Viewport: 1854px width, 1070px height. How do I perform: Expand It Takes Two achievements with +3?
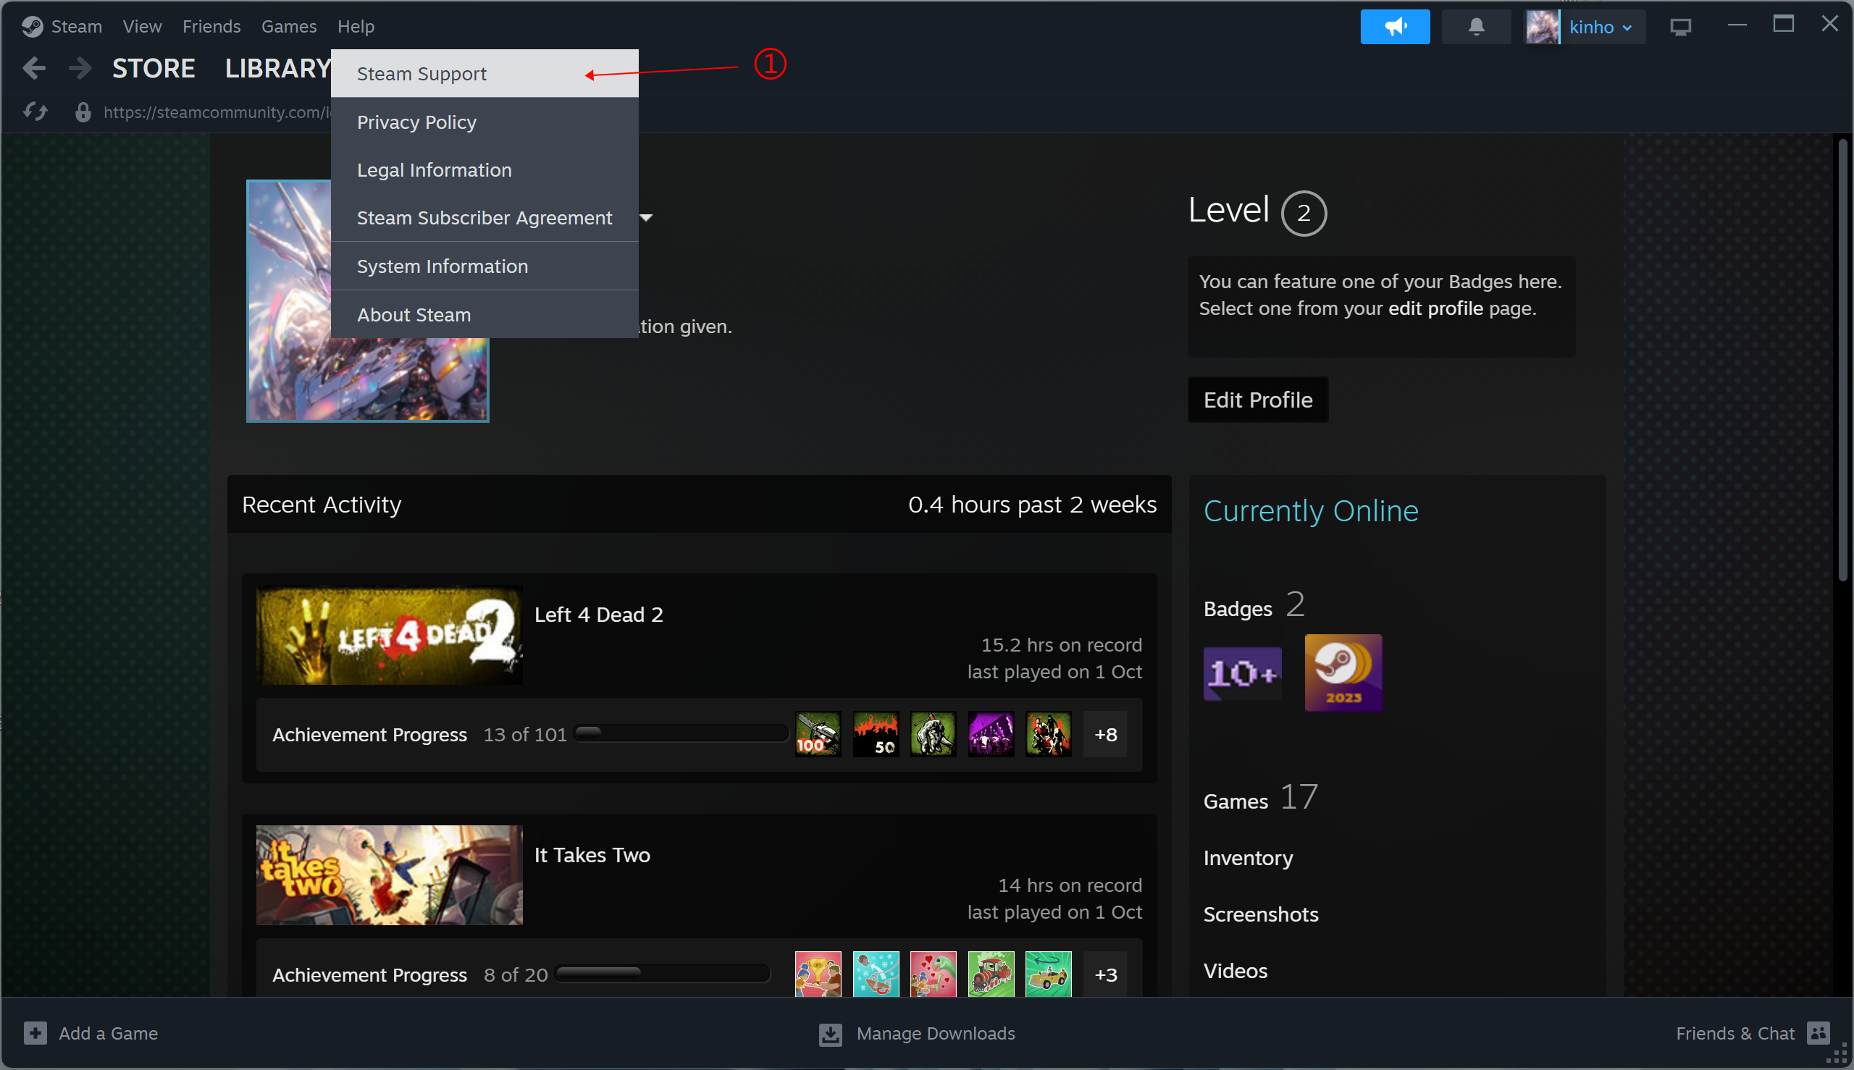click(x=1105, y=974)
